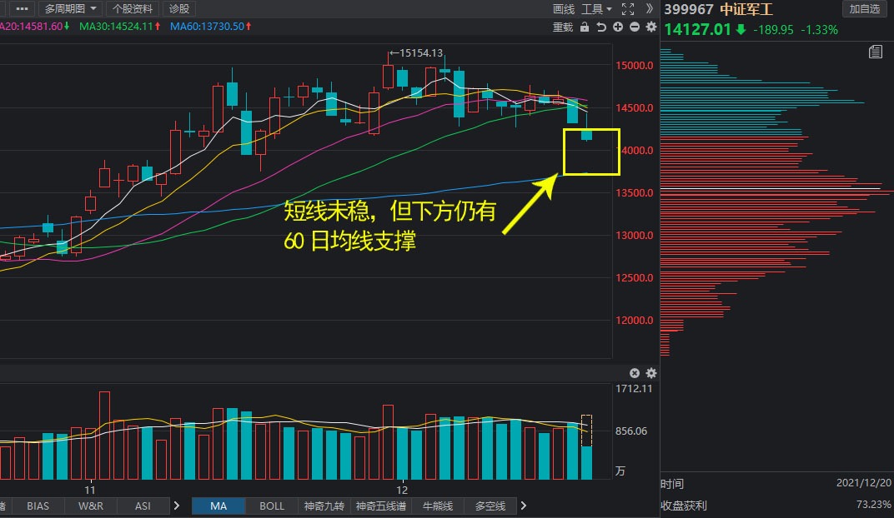Image resolution: width=894 pixels, height=518 pixels.
Task: Click the -189.95 price change value
Action: coord(773,30)
